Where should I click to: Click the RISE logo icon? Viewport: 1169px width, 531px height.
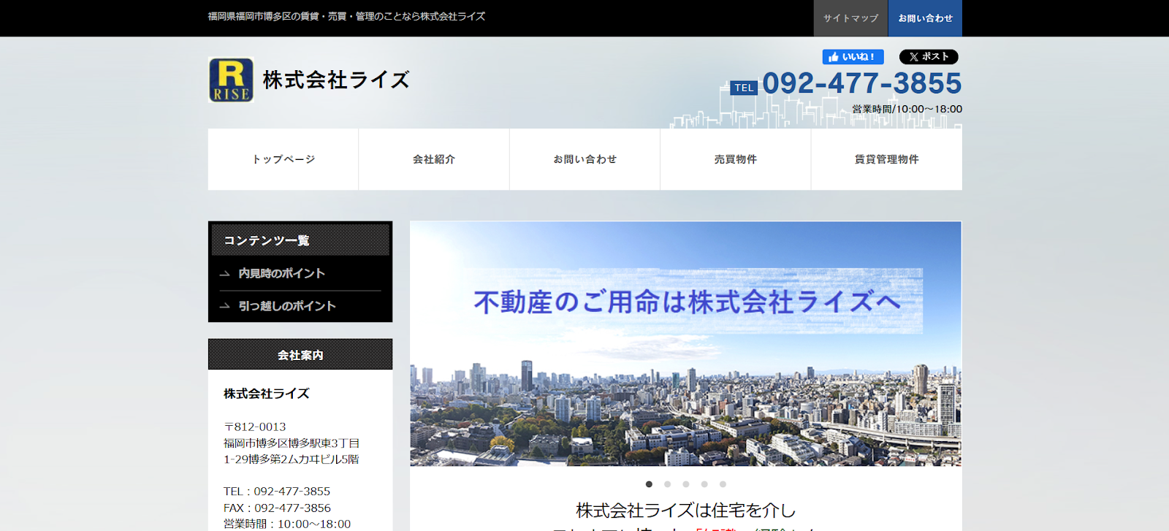[x=231, y=80]
